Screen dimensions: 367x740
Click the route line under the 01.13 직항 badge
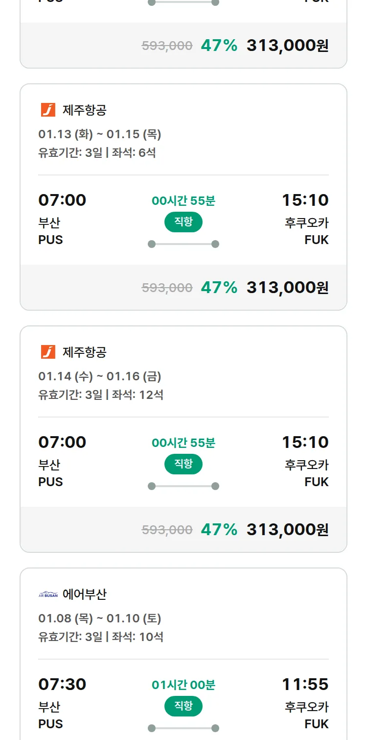183,244
